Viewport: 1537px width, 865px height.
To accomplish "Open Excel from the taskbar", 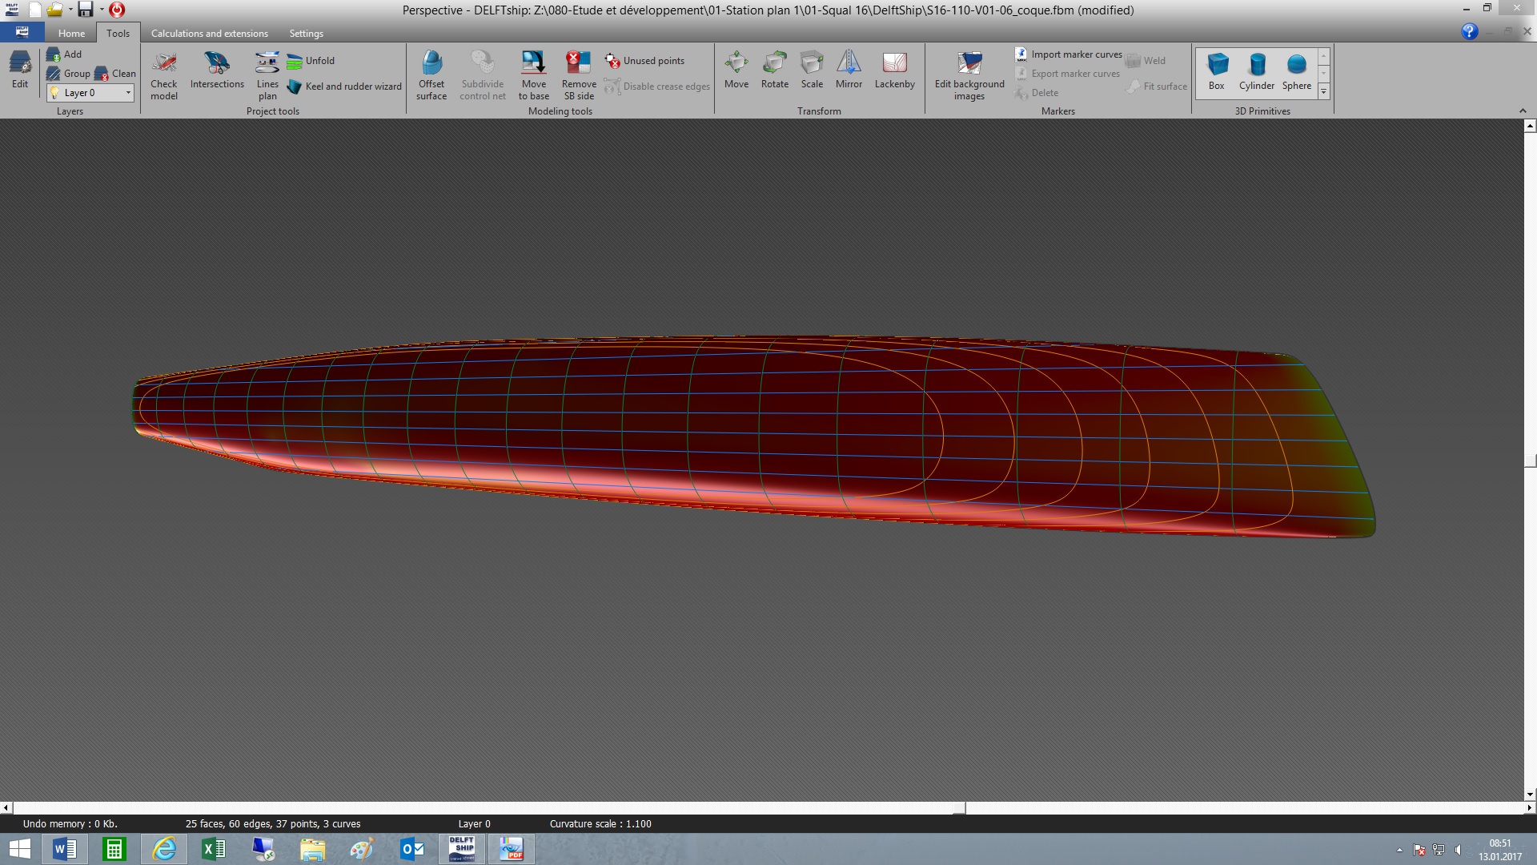I will (x=213, y=849).
